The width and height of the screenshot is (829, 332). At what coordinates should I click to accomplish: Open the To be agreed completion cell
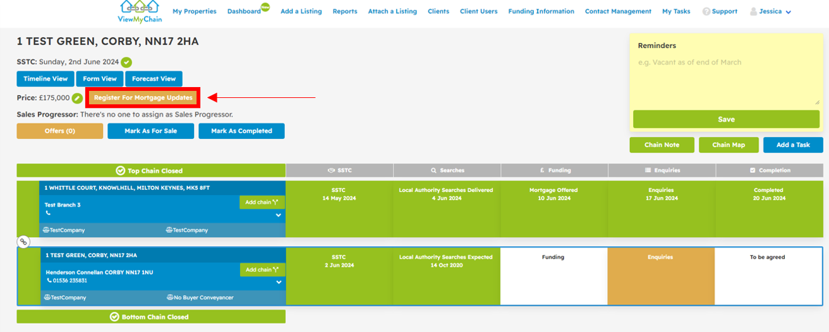click(x=769, y=276)
